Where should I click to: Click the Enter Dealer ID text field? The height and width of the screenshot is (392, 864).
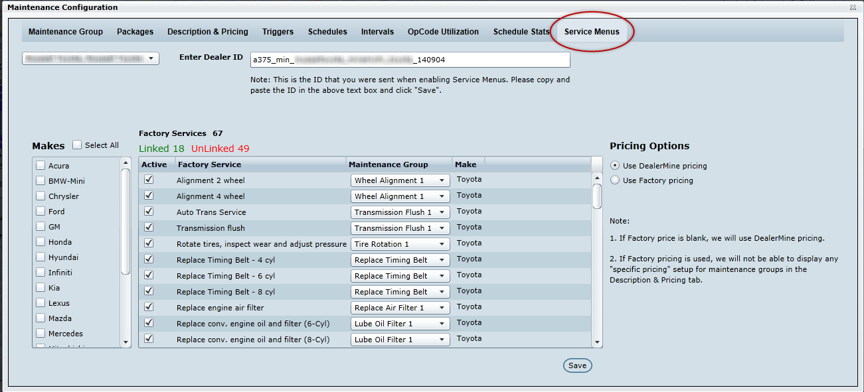(410, 60)
